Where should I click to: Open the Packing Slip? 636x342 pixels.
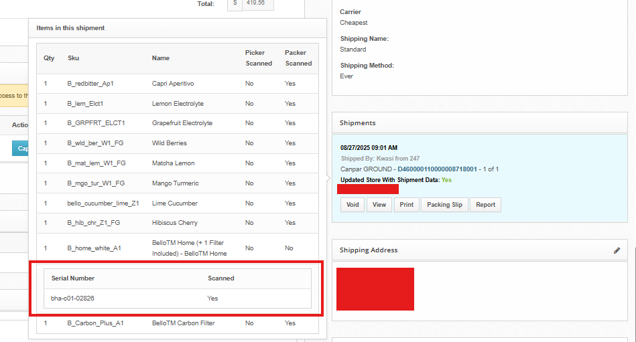(444, 205)
